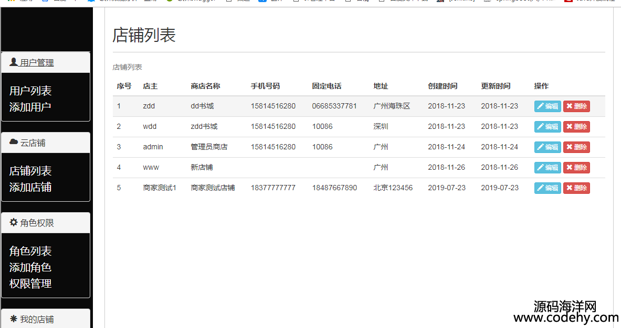Edit the 商家测试店铺 shop row

(x=548, y=188)
